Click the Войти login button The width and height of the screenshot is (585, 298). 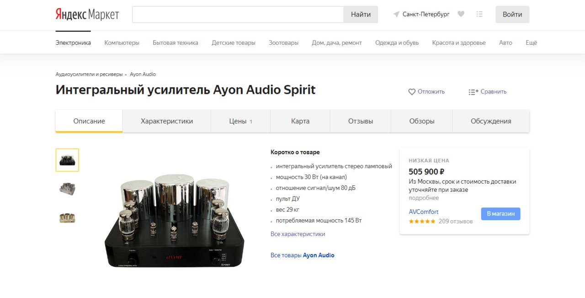tap(512, 15)
